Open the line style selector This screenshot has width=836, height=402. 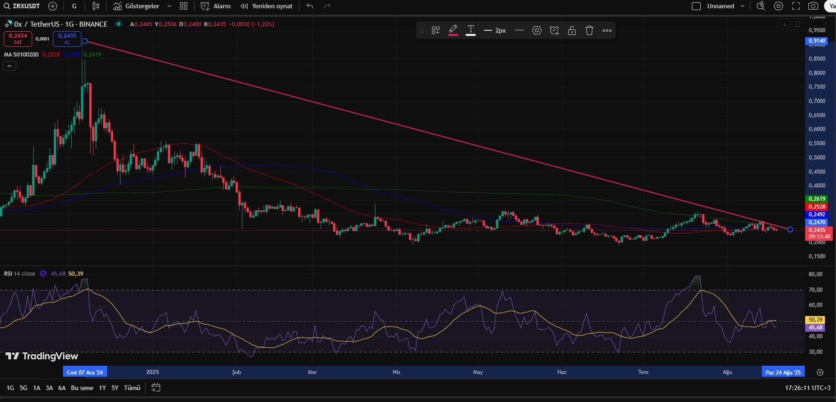click(519, 30)
